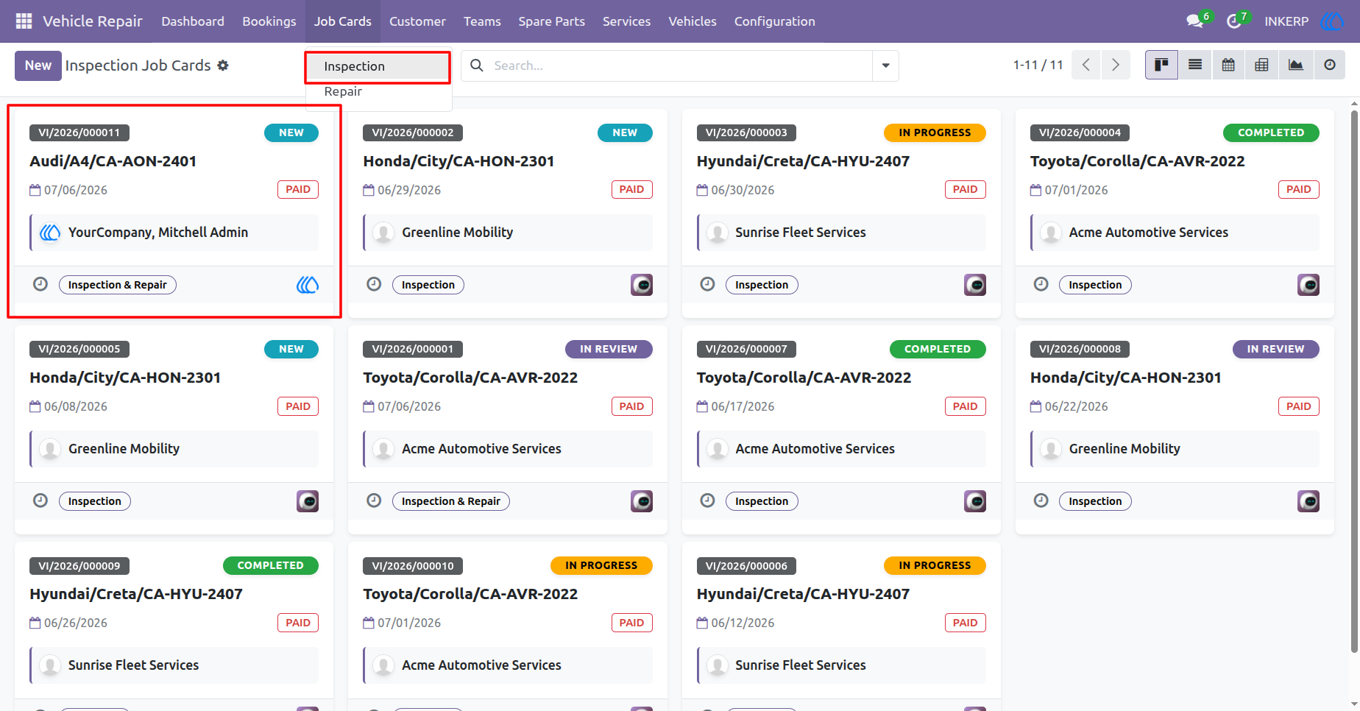The width and height of the screenshot is (1360, 711).
Task: Open the Job Cards menu
Action: pos(342,21)
